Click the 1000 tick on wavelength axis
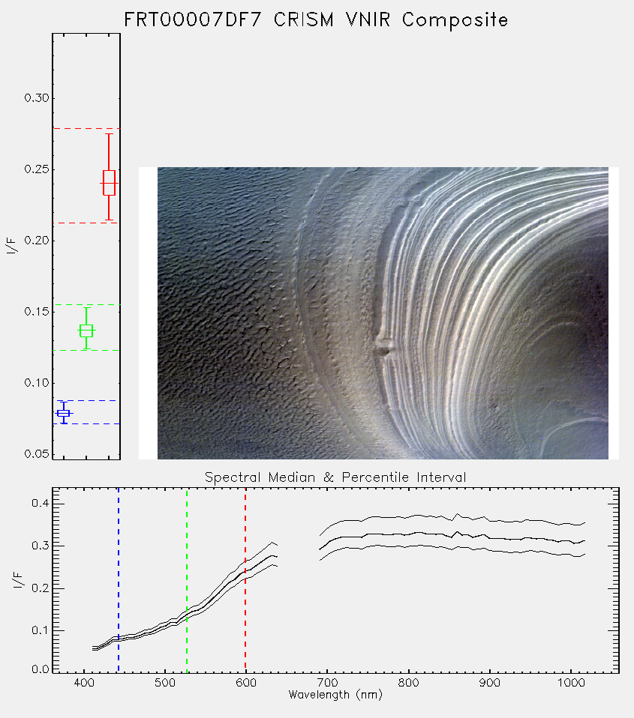Screen dimensions: 634x718 (x=570, y=683)
